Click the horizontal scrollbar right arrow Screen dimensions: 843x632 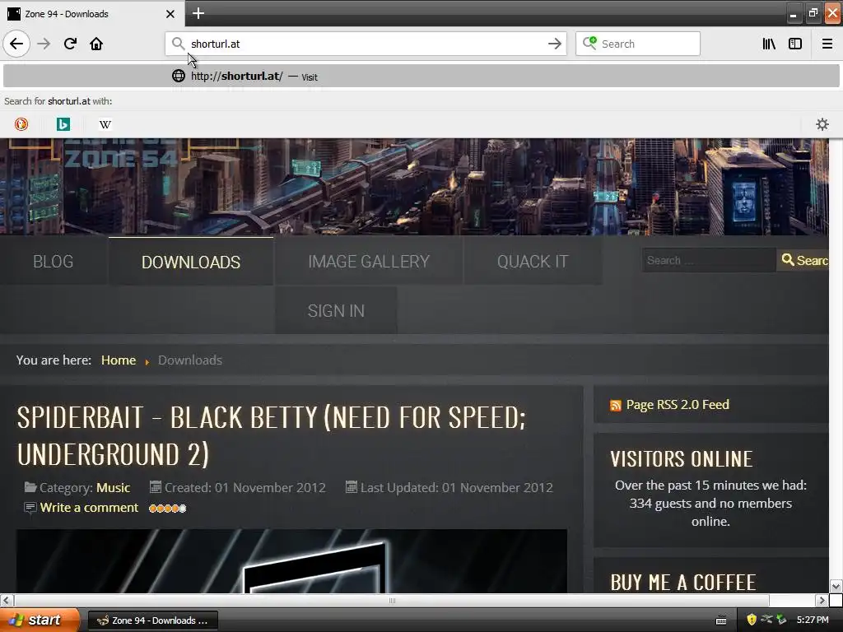pos(822,600)
